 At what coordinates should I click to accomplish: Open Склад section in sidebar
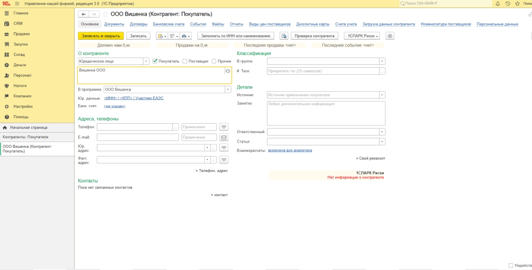(x=37, y=54)
